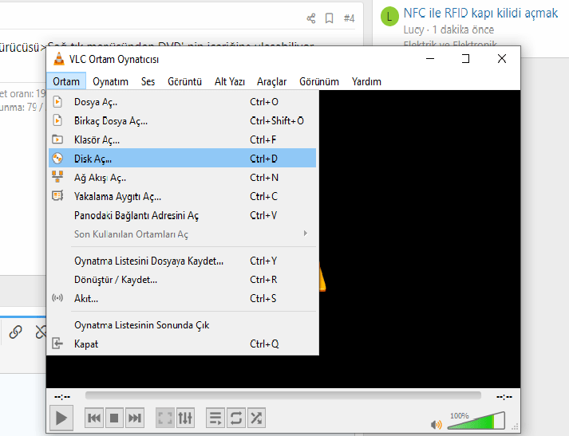The height and width of the screenshot is (436, 569).
Task: Open the Görünüm menu
Action: 319,81
